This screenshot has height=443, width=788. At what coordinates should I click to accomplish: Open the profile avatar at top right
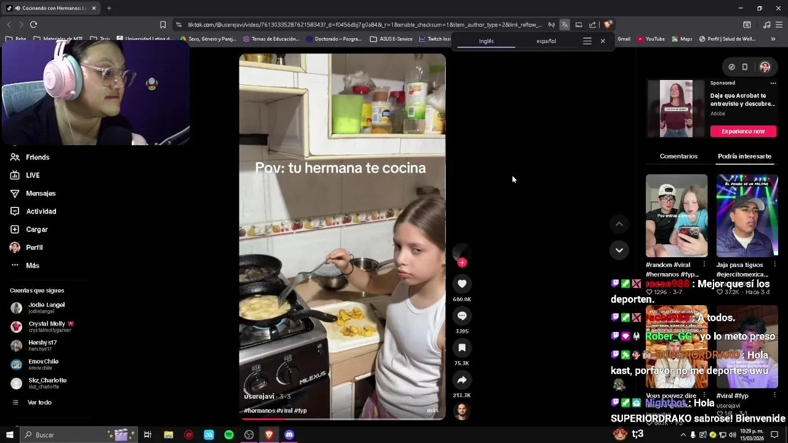(765, 67)
